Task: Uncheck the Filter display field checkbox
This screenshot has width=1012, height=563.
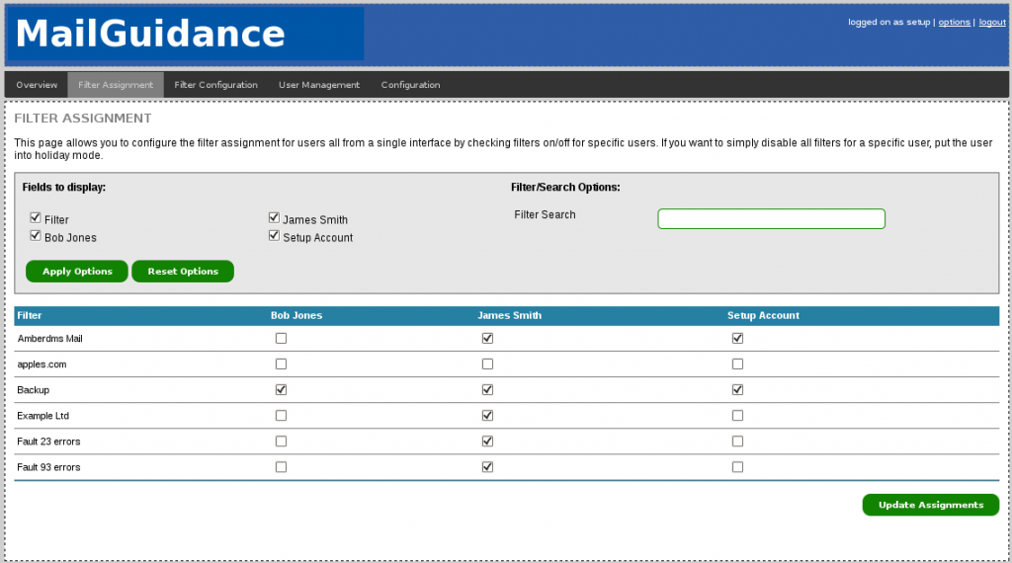Action: 36,218
